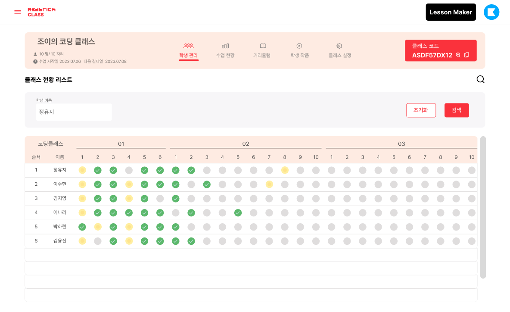Switch to the 수업 현황 tab
510x312 pixels.
(225, 51)
